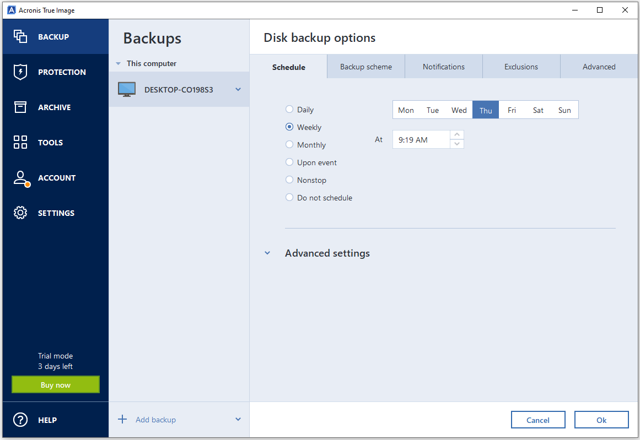Toggle Sat in weekday selector

pos(538,110)
